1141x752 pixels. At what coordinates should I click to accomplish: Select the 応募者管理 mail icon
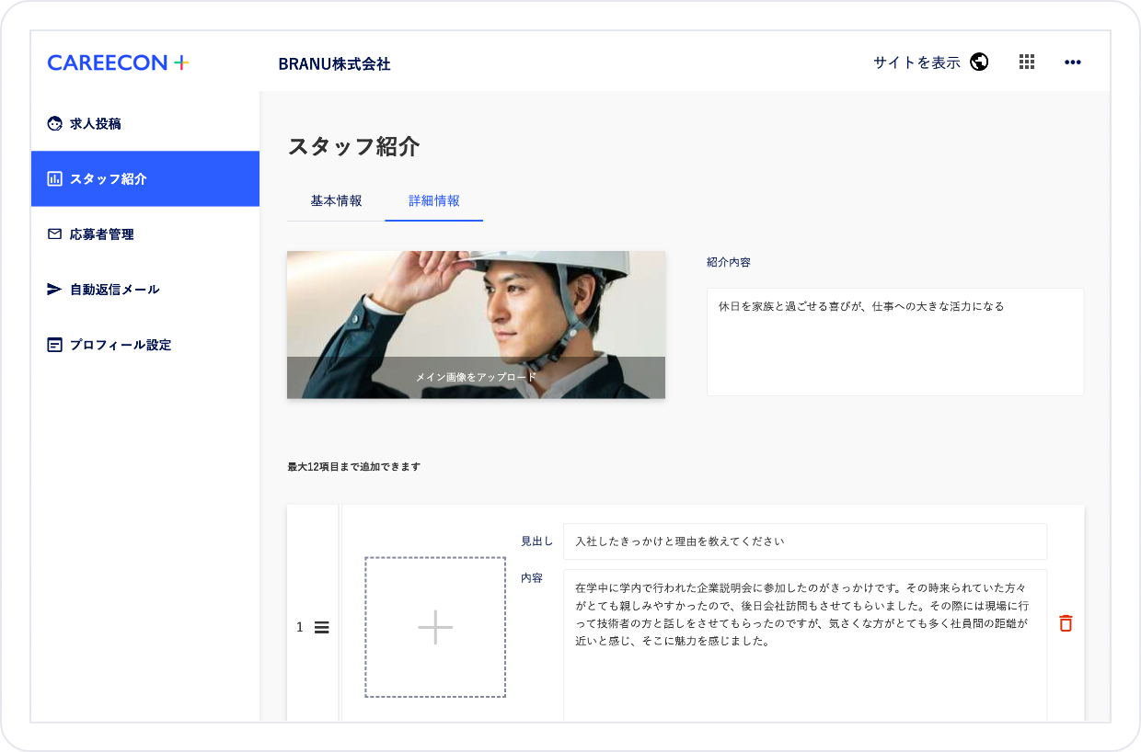(x=53, y=234)
